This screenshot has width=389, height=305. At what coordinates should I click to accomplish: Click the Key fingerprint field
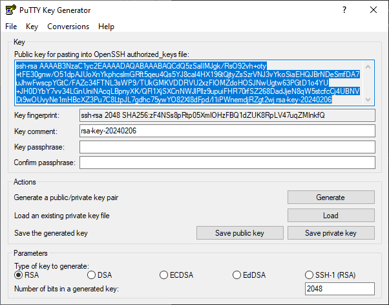[227, 115]
